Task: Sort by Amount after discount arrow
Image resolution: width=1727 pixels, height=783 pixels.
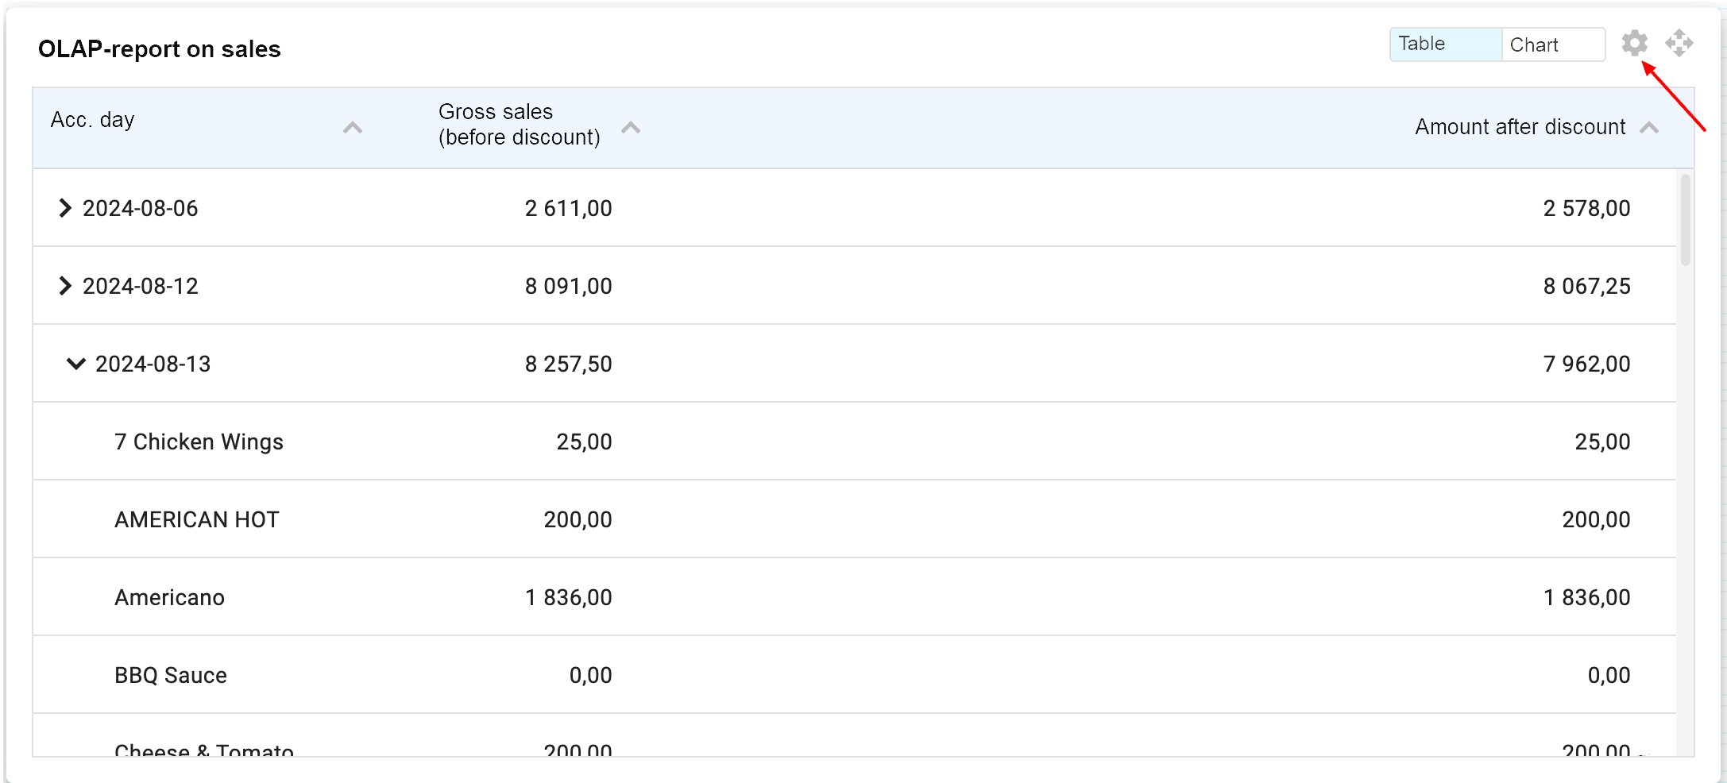Action: (x=1649, y=128)
